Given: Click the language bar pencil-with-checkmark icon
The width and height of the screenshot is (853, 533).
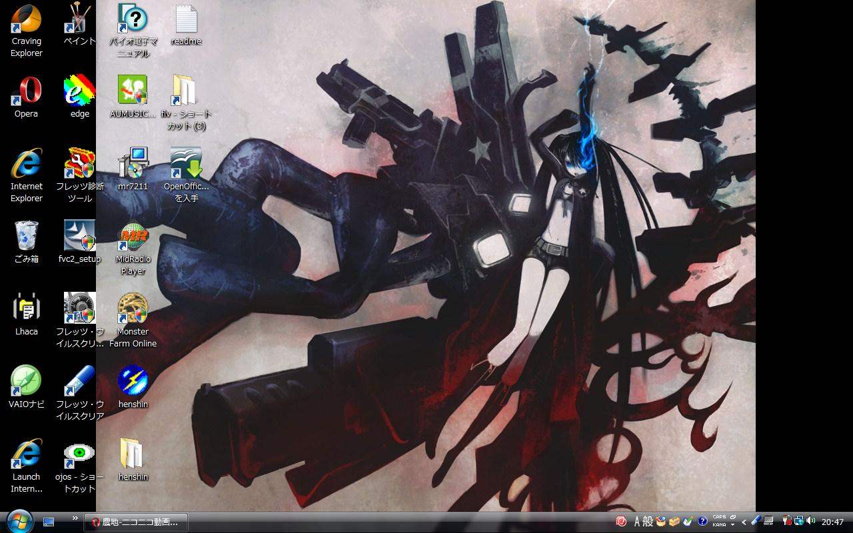Looking at the screenshot, I should (688, 522).
